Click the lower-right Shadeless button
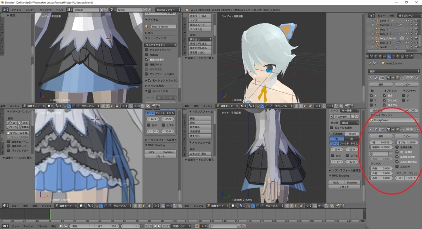This screenshot has width=422, height=229. point(352,182)
